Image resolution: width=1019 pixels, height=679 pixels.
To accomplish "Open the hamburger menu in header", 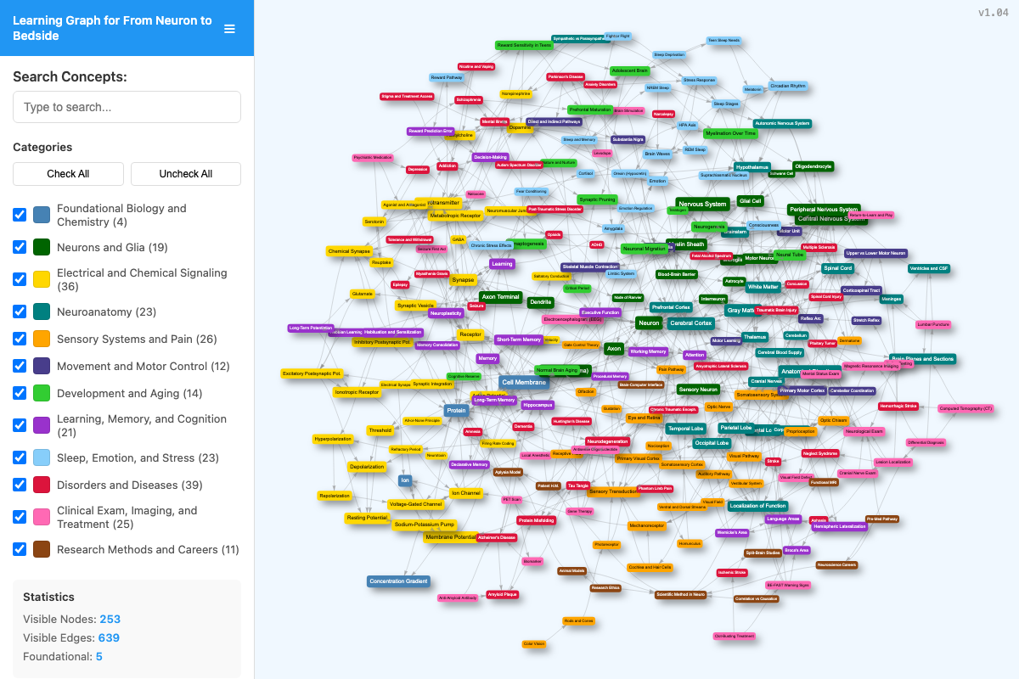I will click(229, 29).
